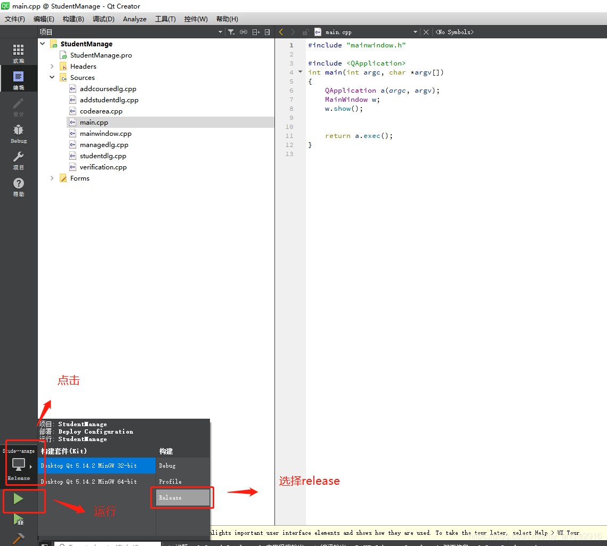
Task: Open the 编辑(E) menu
Action: pos(44,19)
